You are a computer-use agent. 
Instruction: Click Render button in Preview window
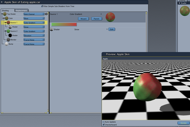tap(184, 123)
